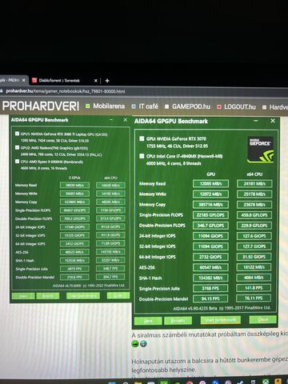Open a new browser tab with plus button
The image size is (288, 384).
tap(107, 81)
